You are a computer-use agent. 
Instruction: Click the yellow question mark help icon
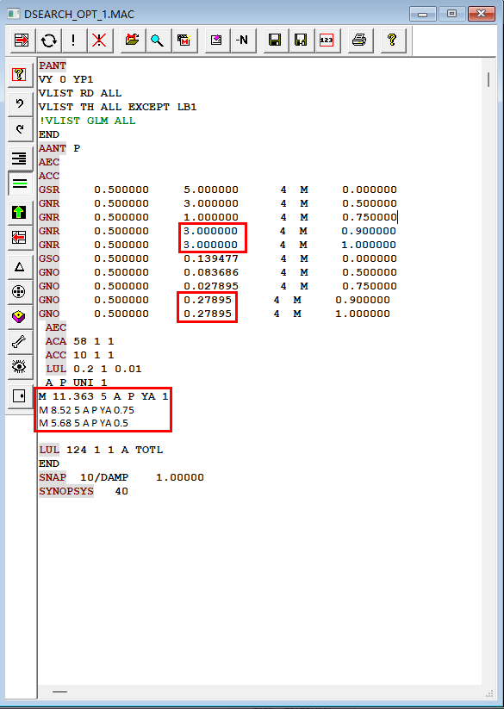392,40
